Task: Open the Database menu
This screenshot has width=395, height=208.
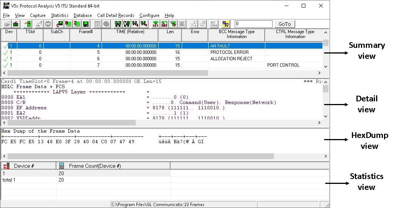Action: (x=83, y=15)
